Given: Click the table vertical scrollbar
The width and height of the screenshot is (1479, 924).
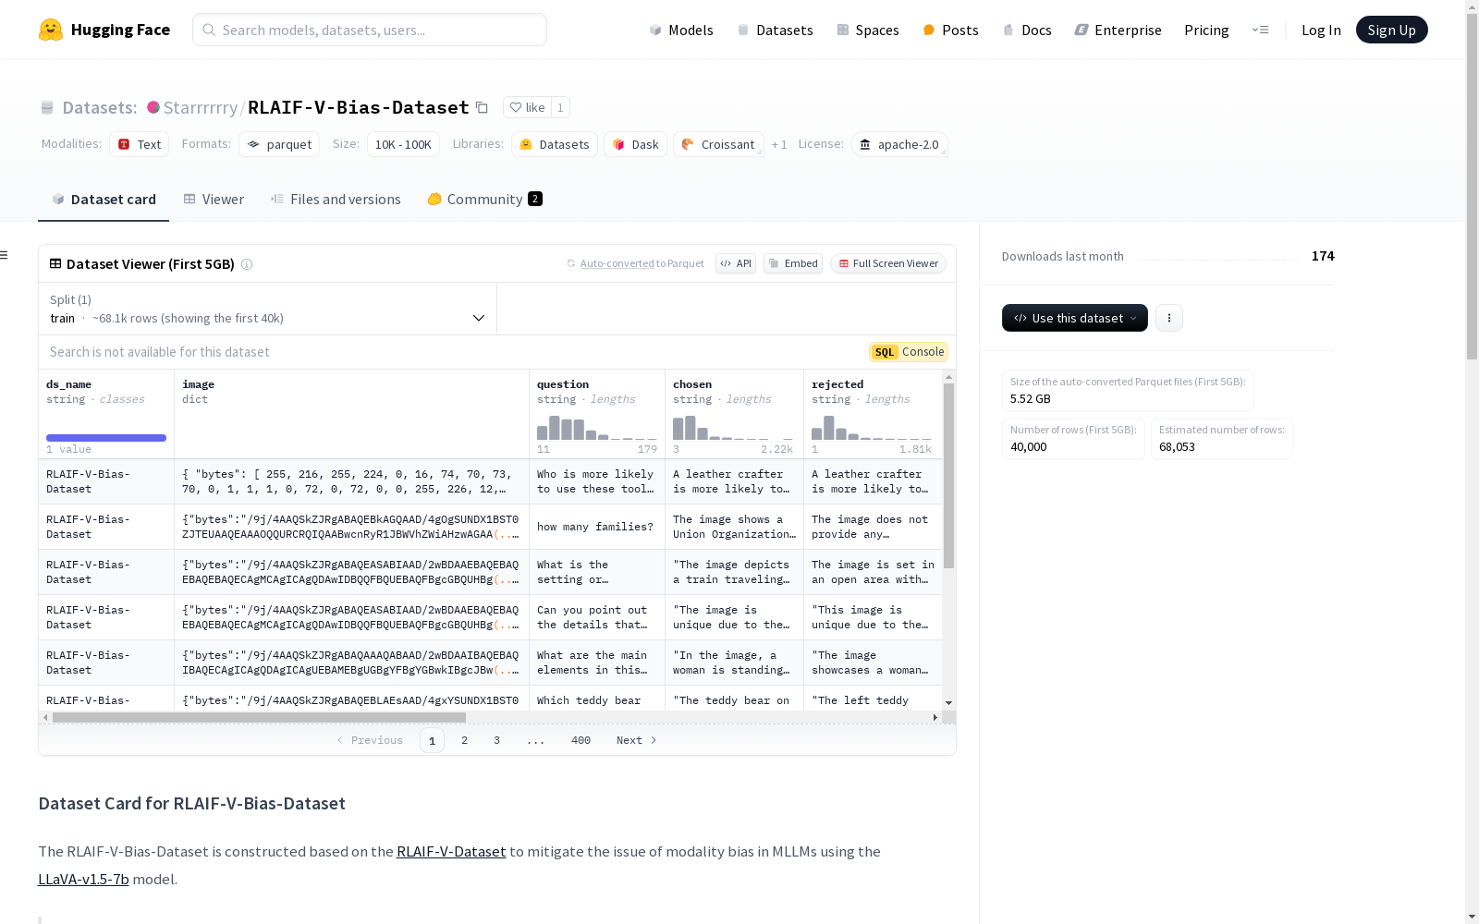Looking at the screenshot, I should pyautogui.click(x=948, y=476).
